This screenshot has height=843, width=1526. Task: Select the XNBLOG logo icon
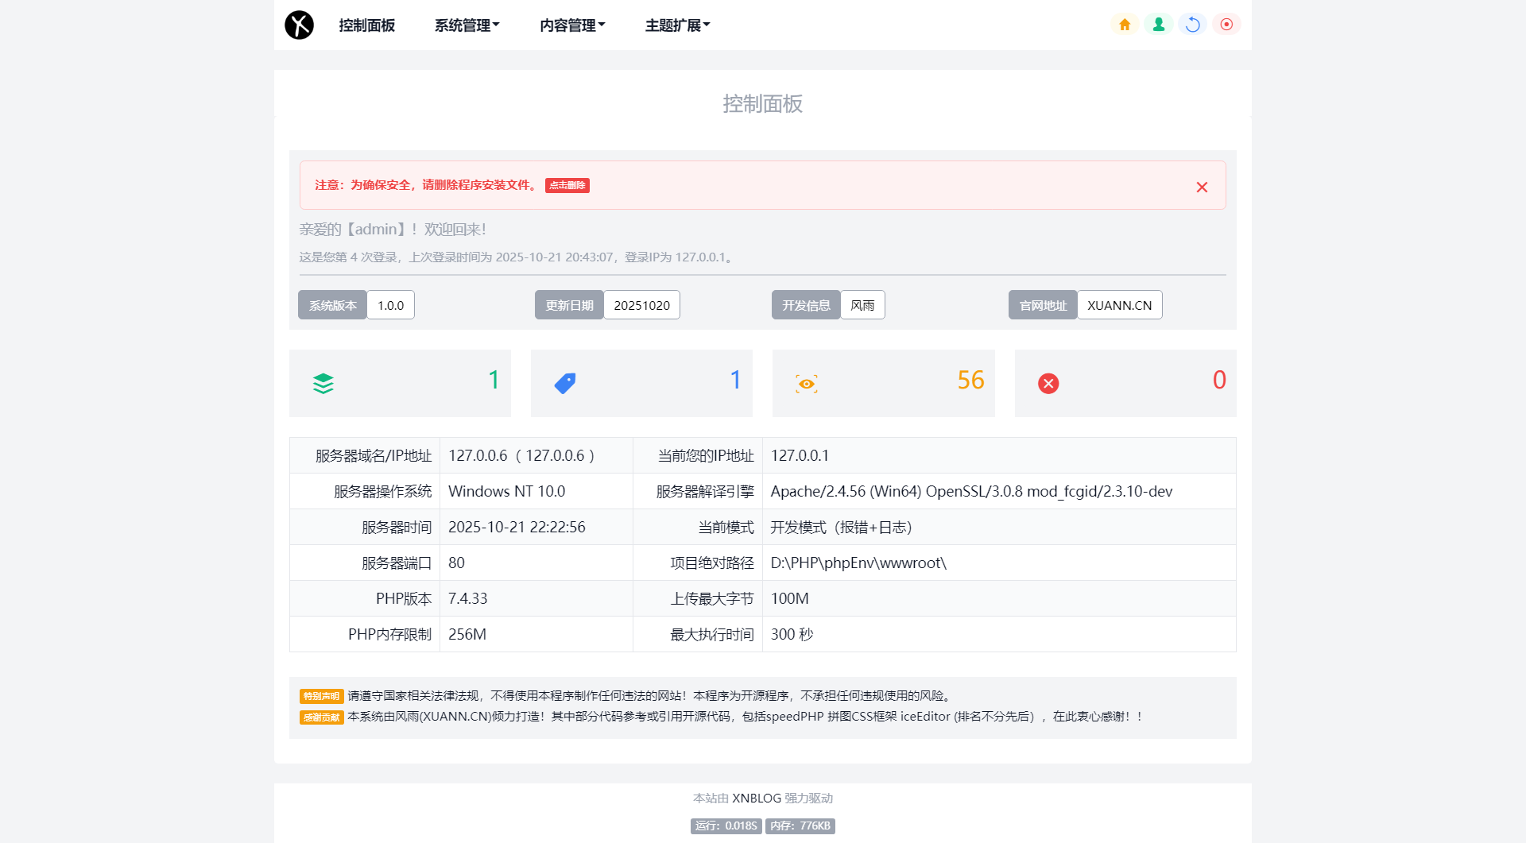[x=299, y=24]
